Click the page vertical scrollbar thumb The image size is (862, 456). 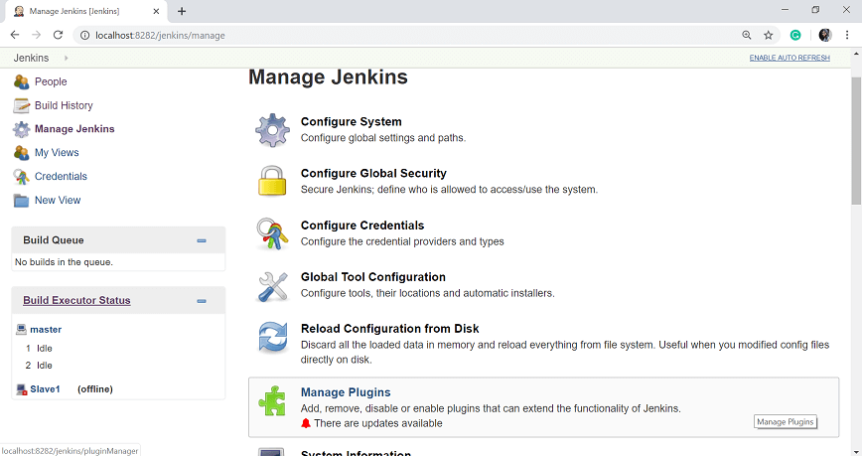point(856,141)
